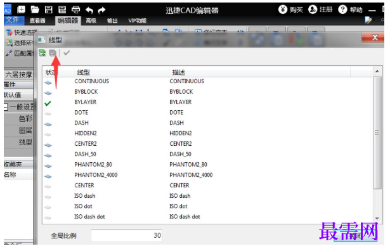Select BYBLOCK in linetype column
Viewport: 390px width, 251px height.
pyautogui.click(x=86, y=92)
